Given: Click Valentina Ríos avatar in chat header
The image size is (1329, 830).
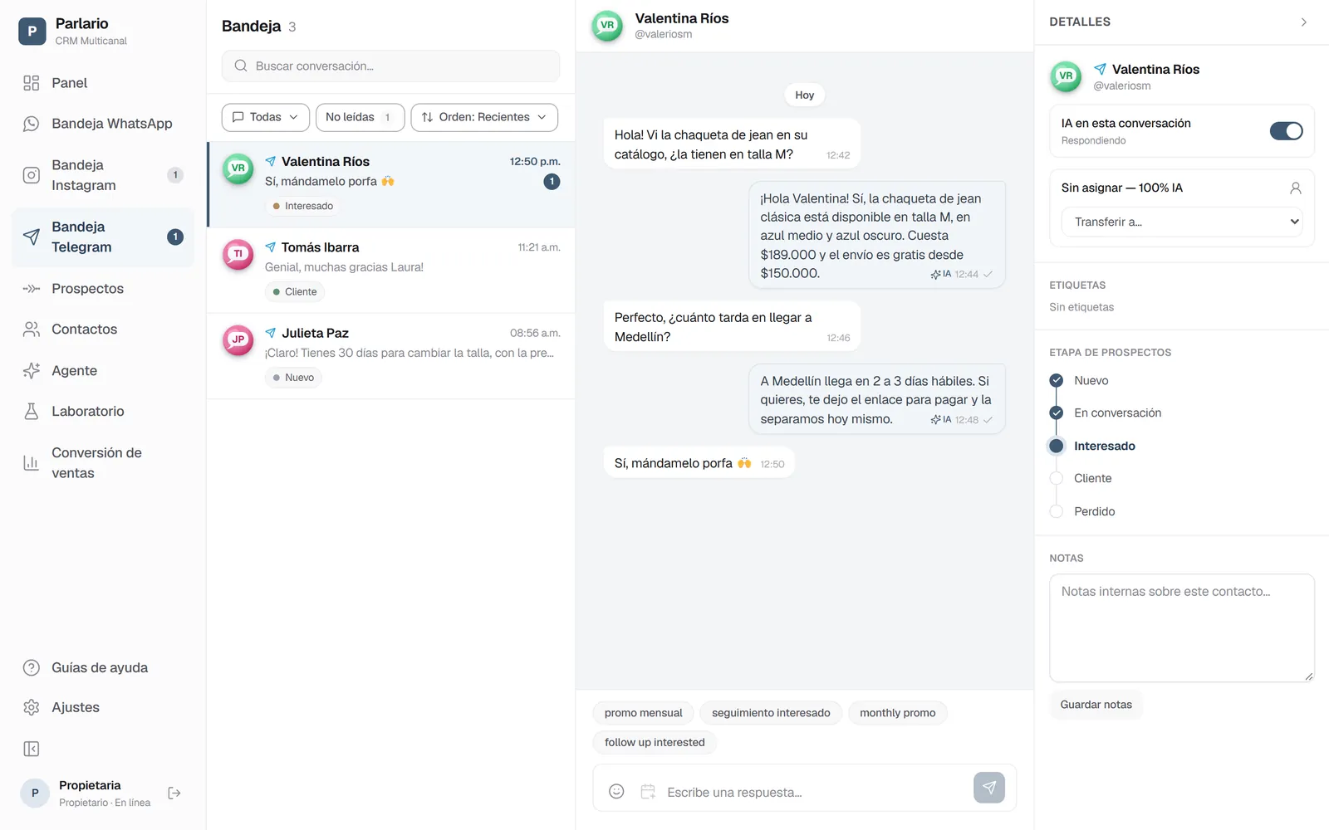Looking at the screenshot, I should pyautogui.click(x=607, y=26).
